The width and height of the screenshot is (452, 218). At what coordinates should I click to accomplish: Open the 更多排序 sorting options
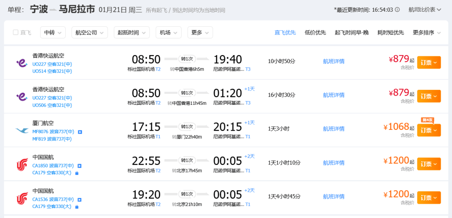tap(426, 33)
